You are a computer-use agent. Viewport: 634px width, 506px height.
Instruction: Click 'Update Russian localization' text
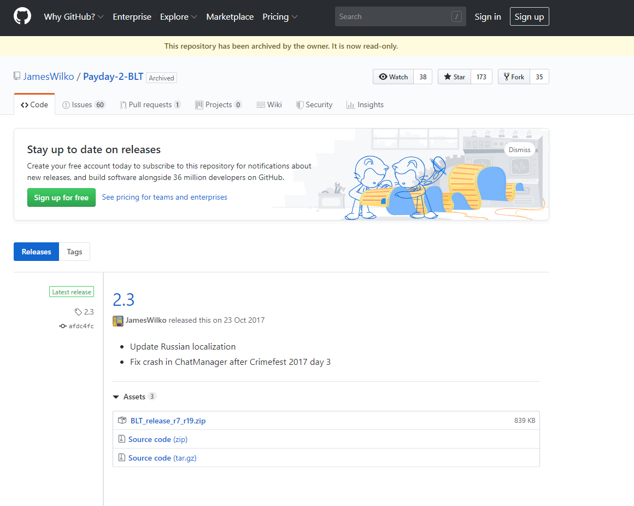[x=183, y=346]
